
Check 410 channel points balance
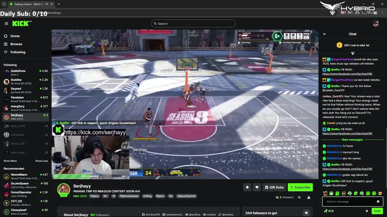click(x=329, y=211)
